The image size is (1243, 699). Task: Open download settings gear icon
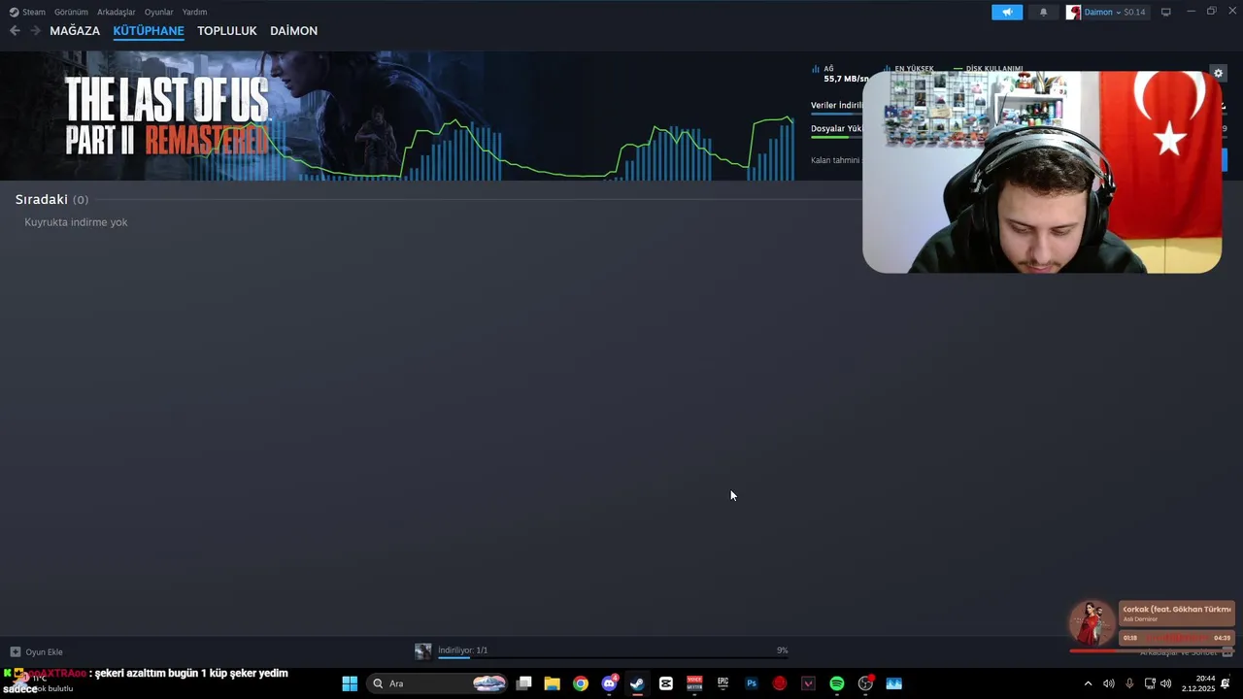1219,74
